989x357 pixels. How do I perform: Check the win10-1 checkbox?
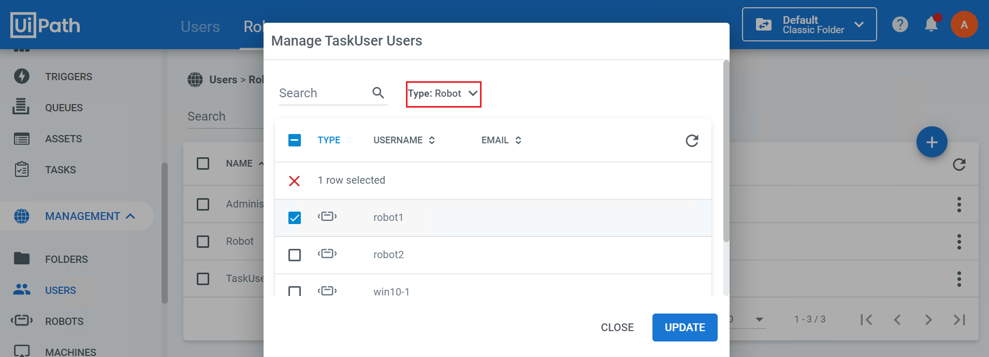[x=295, y=291]
